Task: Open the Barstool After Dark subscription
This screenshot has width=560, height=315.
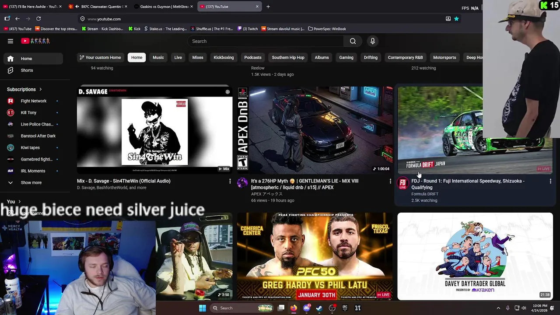Action: (x=33, y=136)
